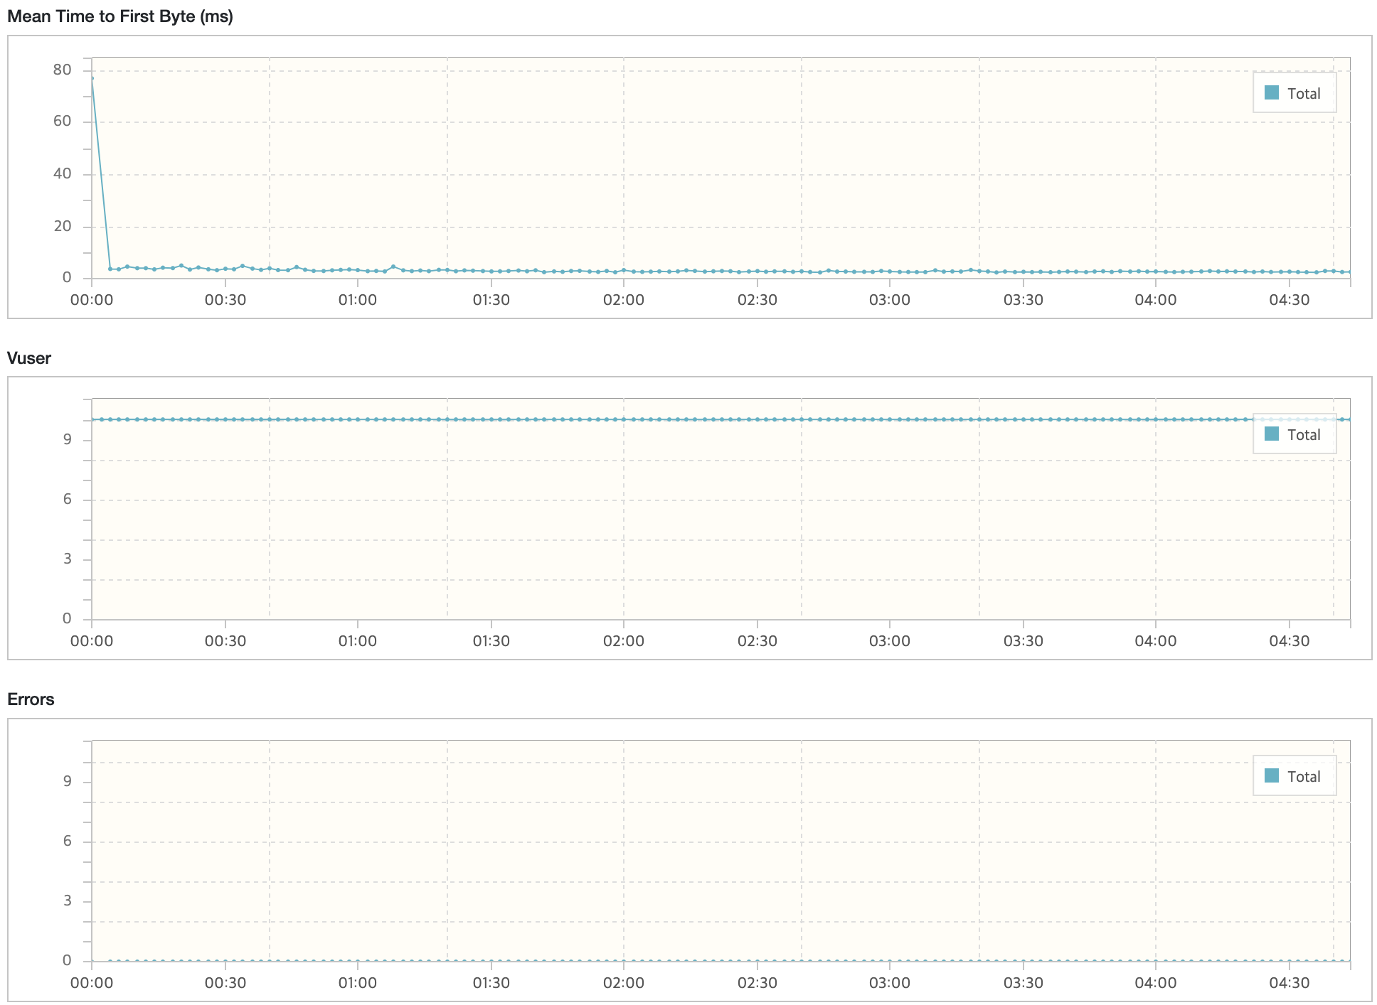Image resolution: width=1377 pixels, height=1005 pixels.
Task: Click the 02:30 x-axis label in TTFB chart
Action: tap(757, 300)
